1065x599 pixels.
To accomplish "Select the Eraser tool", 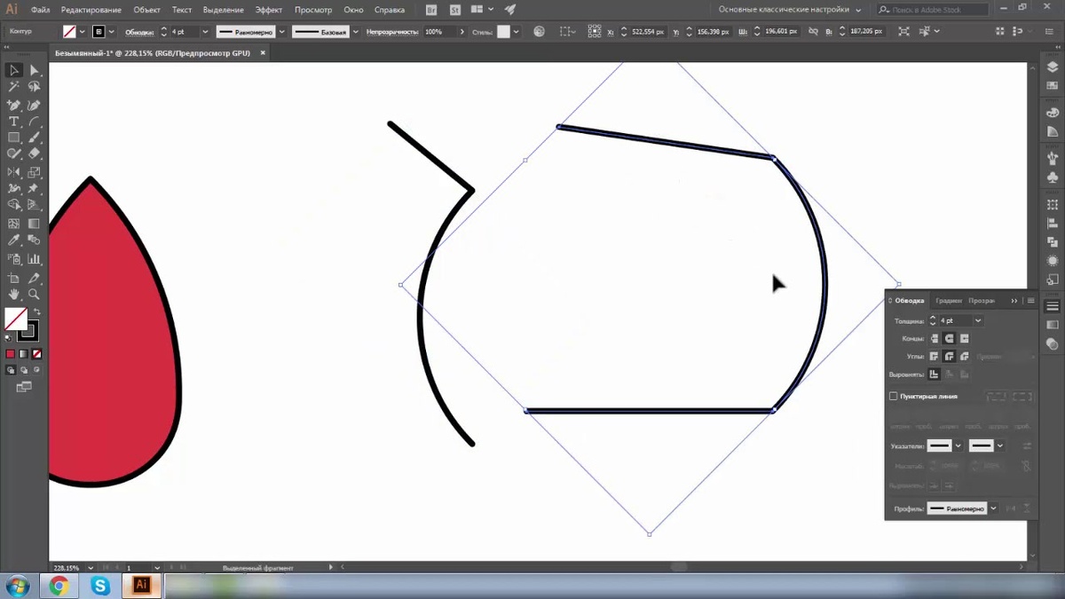I will 34,154.
